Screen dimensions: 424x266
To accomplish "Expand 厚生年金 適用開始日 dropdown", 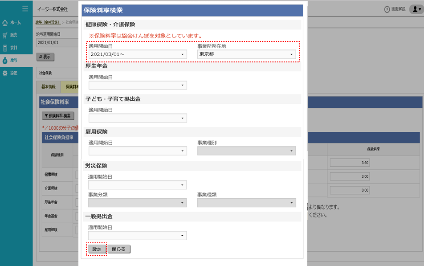I will coord(138,85).
